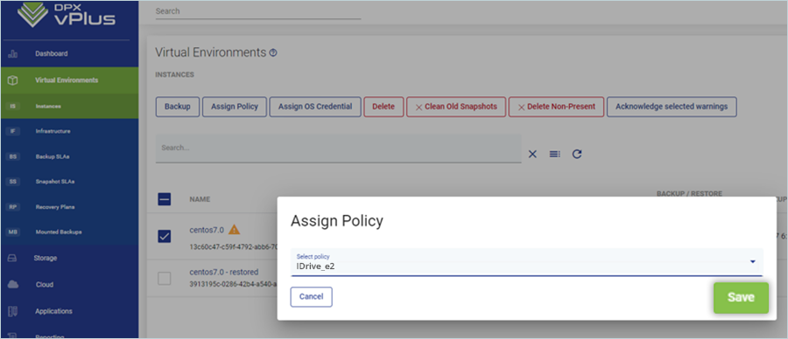Open Backup SLAs page
This screenshot has width=788, height=339.
click(x=69, y=156)
